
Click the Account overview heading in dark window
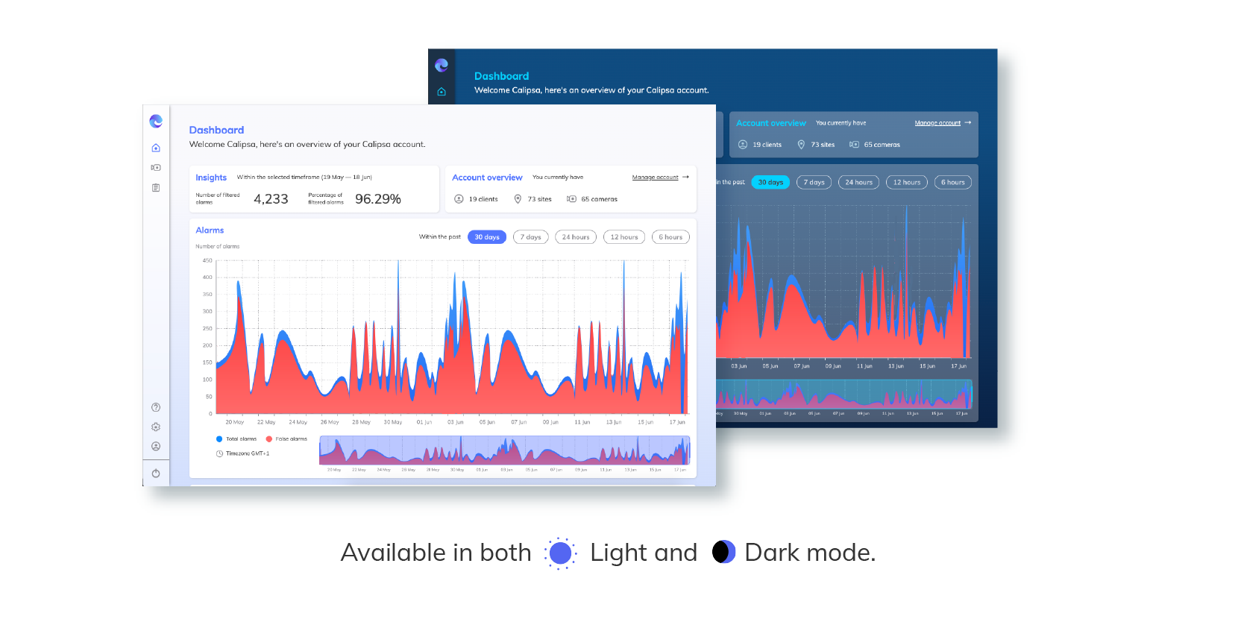pyautogui.click(x=771, y=123)
